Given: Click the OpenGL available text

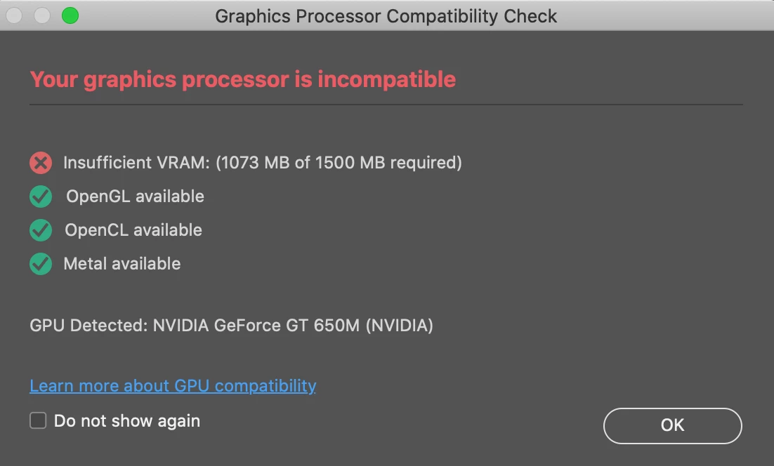Looking at the screenshot, I should [135, 197].
